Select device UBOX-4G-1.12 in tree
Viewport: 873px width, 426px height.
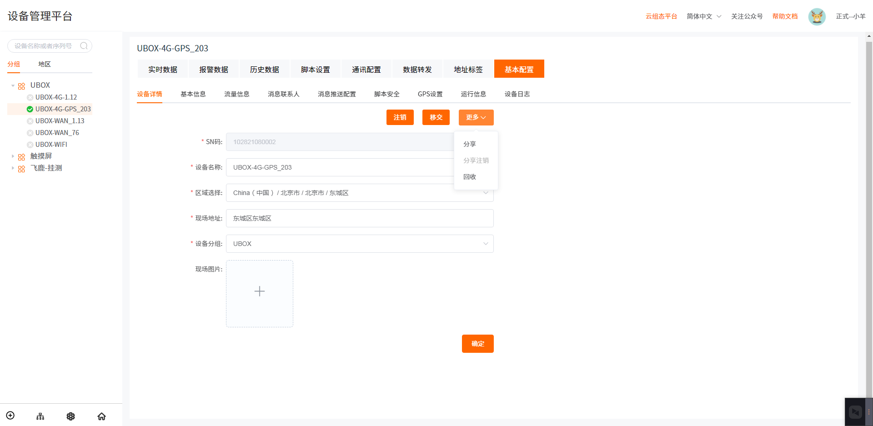tap(56, 97)
